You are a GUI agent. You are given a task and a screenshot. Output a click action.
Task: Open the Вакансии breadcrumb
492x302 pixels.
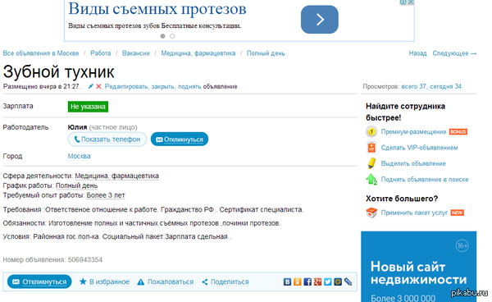pos(136,53)
